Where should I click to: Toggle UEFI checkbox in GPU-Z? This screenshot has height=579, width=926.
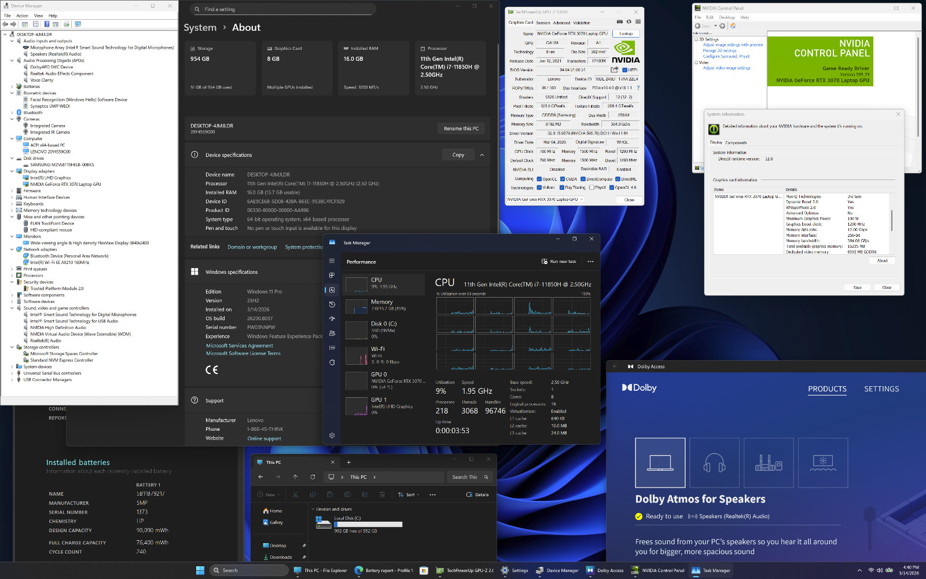click(624, 70)
